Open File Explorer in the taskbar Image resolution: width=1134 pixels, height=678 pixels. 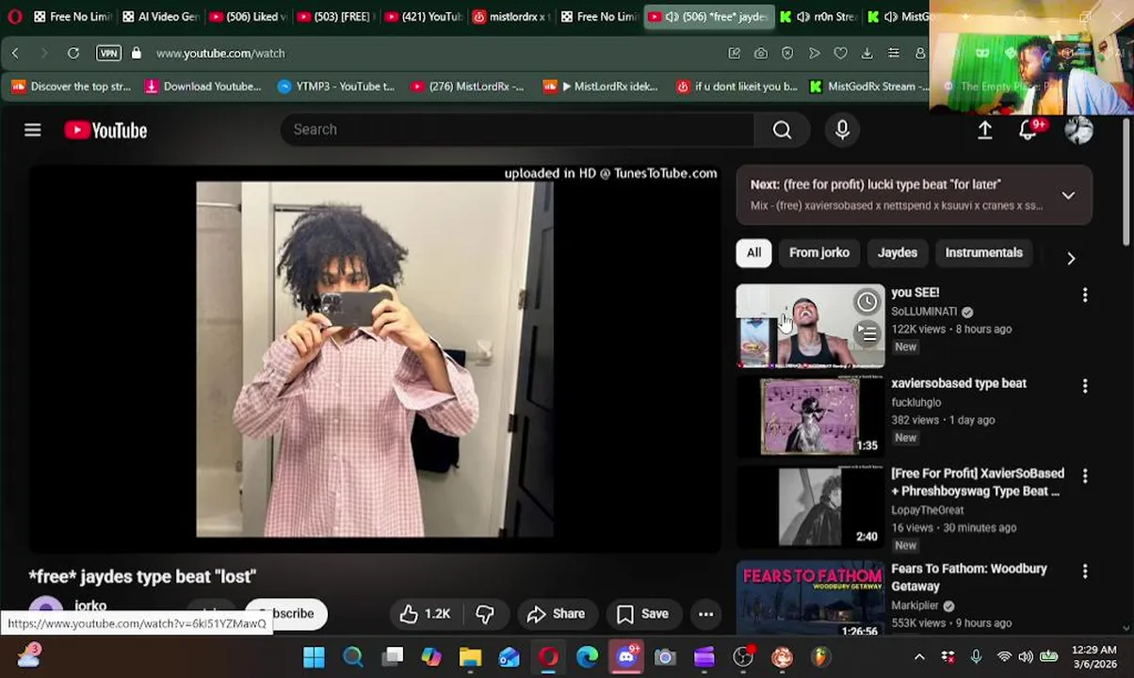(470, 656)
